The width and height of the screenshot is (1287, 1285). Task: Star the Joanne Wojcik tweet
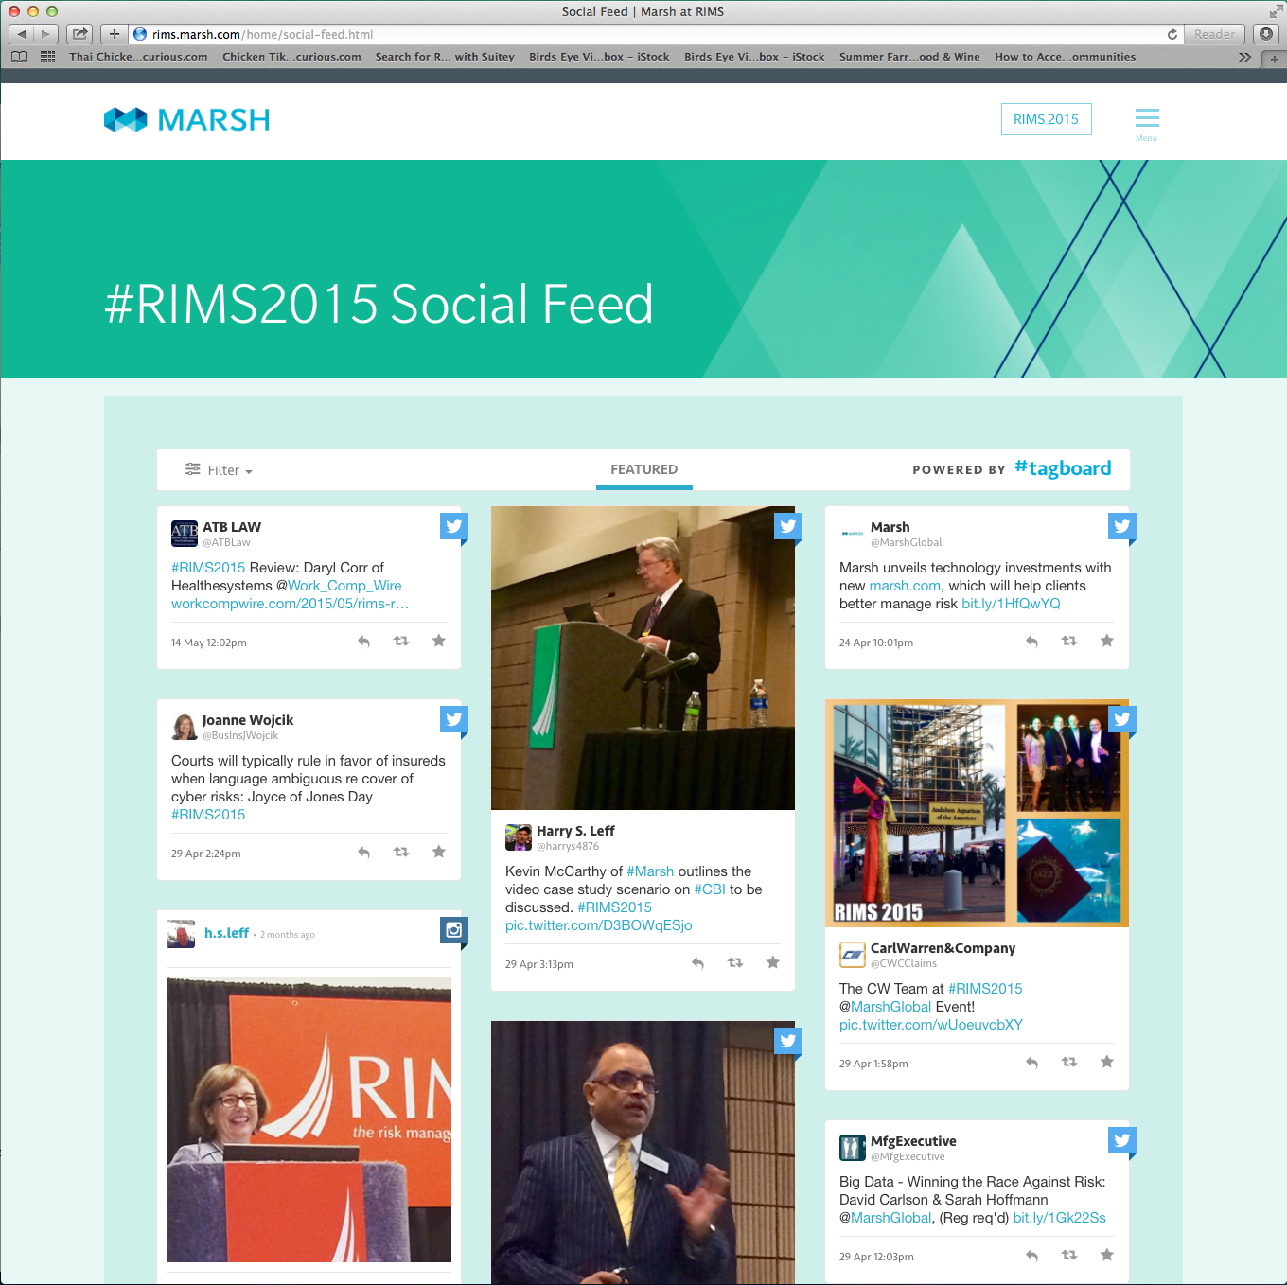pyautogui.click(x=439, y=852)
